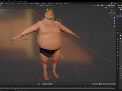Open gizmo options dropdown arrow
The width and height of the screenshot is (122, 91).
click(99, 5)
